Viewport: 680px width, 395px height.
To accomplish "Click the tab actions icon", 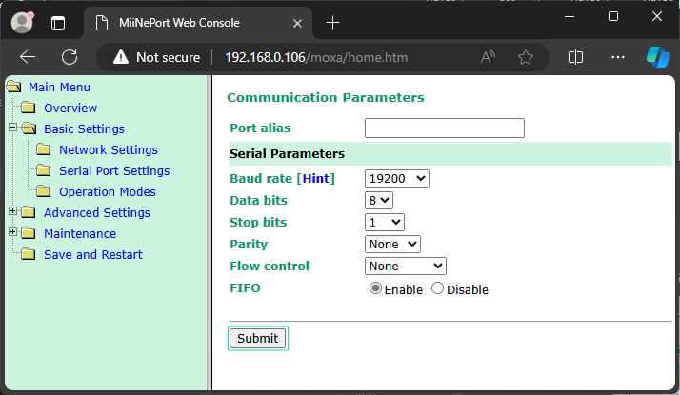I will click(58, 22).
